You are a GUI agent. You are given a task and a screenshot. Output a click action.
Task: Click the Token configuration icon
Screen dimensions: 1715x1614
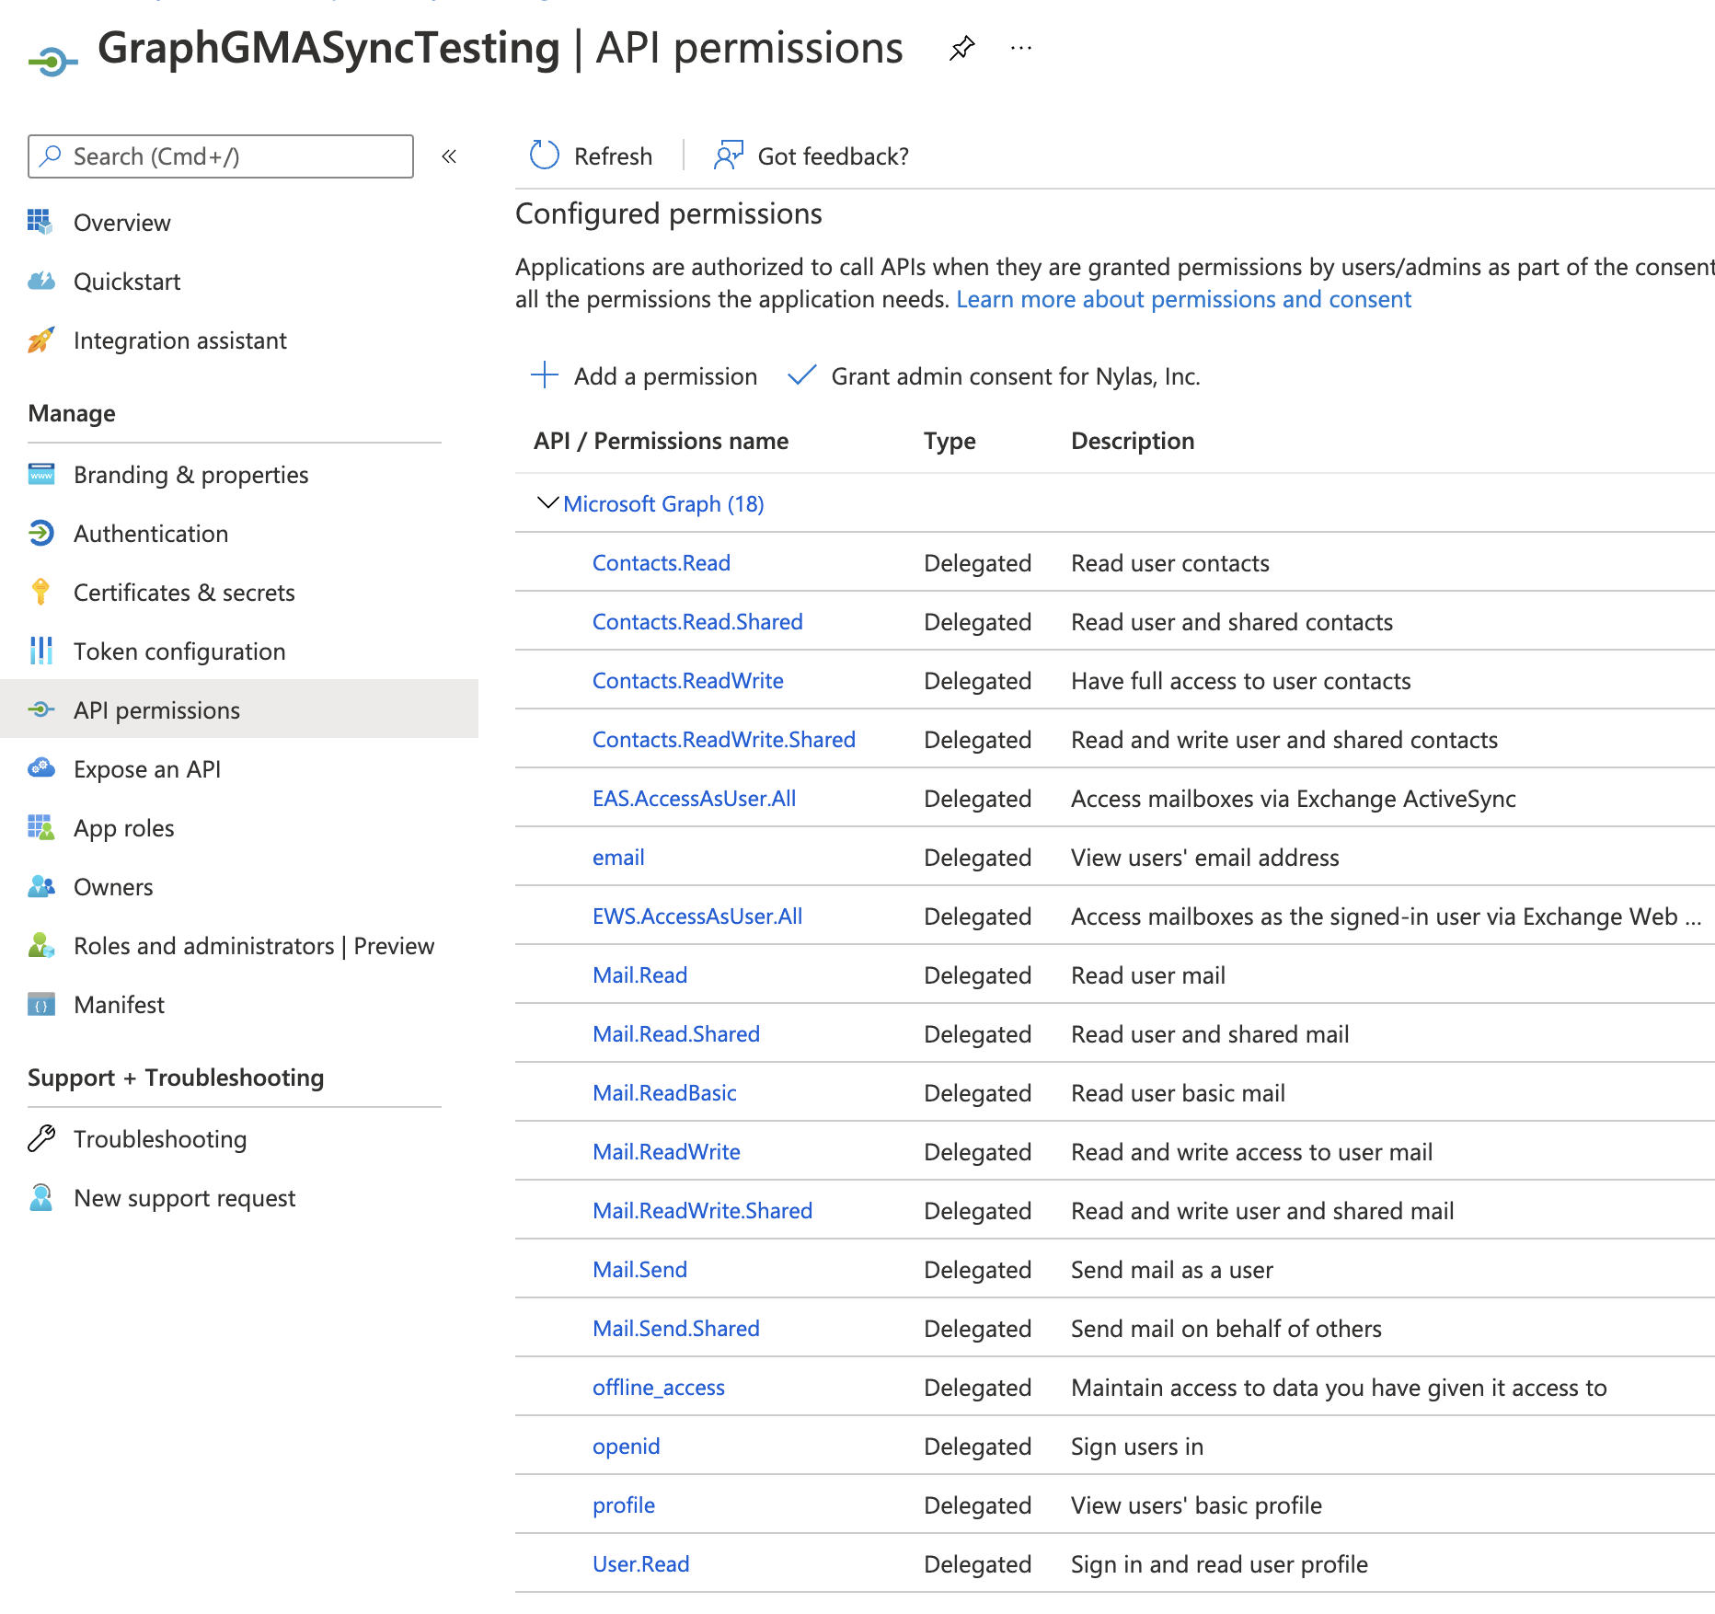pos(40,651)
